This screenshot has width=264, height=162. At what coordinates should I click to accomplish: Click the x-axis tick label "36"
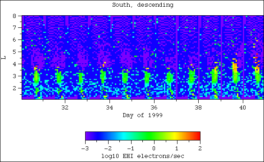pyautogui.click(x=154, y=108)
